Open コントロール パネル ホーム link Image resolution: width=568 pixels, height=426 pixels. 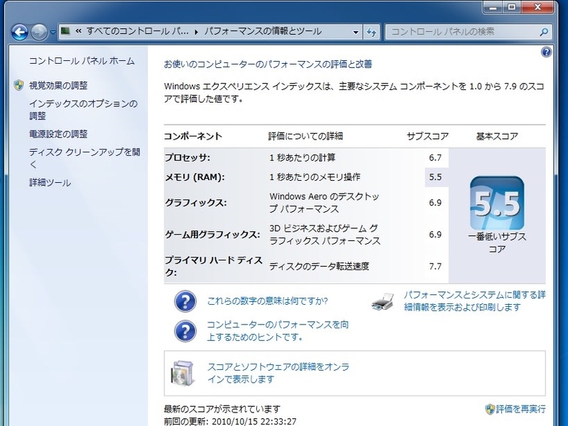82,61
